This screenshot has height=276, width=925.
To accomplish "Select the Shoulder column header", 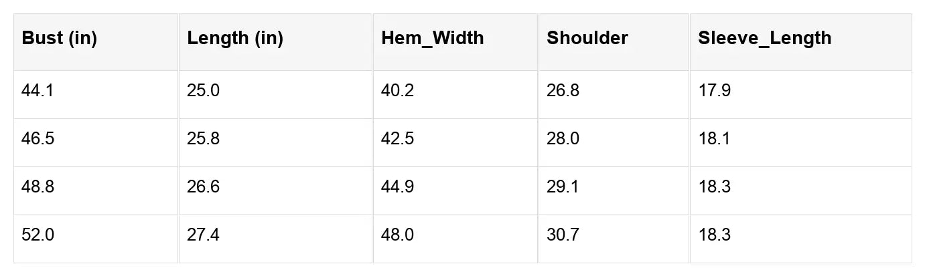I will click(x=587, y=38).
